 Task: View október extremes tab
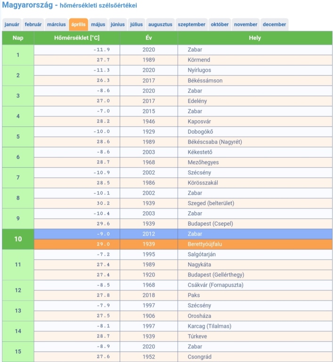tap(220, 25)
